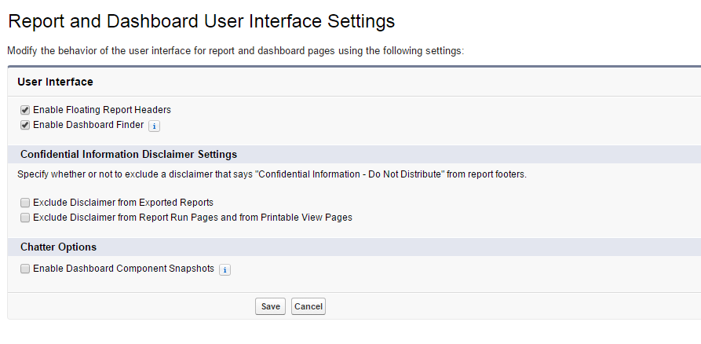701x344 pixels.
Task: Click the "Enable Dashboard Finder" label text
Action: 89,125
